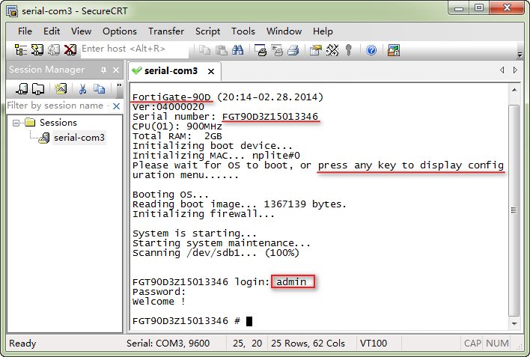Open Help with the blue question mark icon
Viewport: 530px width, 357px height.
pyautogui.click(x=371, y=50)
